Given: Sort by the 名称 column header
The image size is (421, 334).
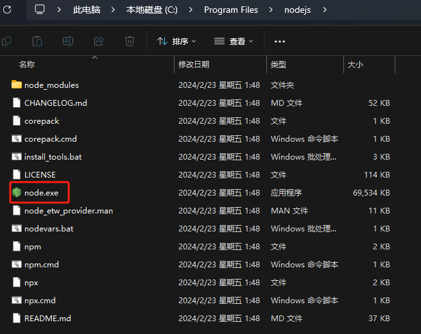Looking at the screenshot, I should tap(27, 65).
